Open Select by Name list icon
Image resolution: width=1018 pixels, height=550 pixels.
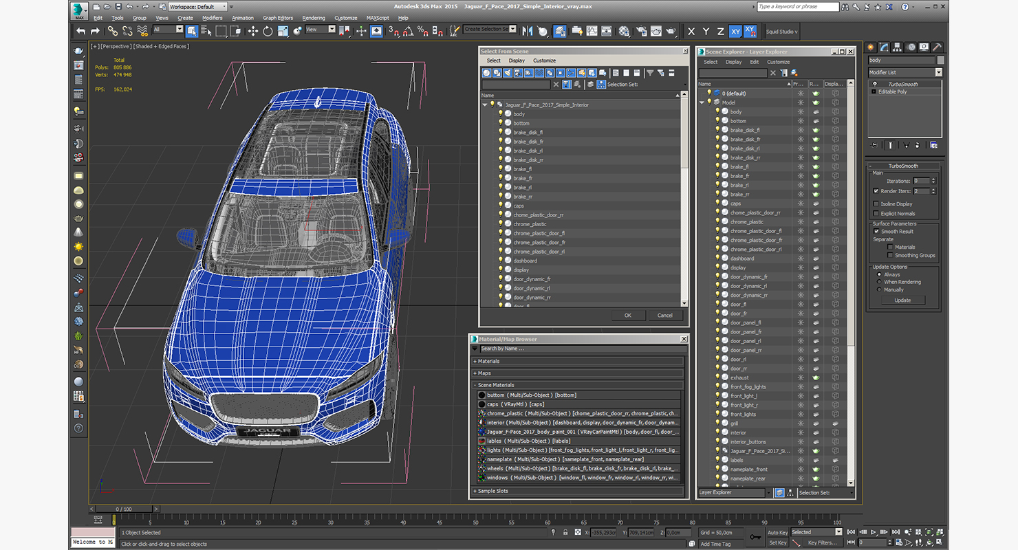coord(206,31)
